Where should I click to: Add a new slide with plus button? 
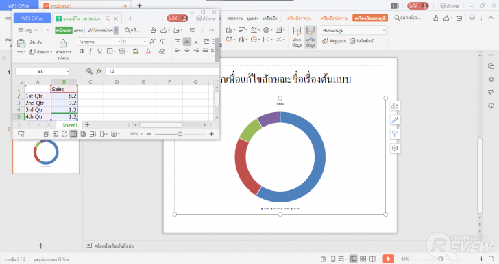click(x=40, y=246)
